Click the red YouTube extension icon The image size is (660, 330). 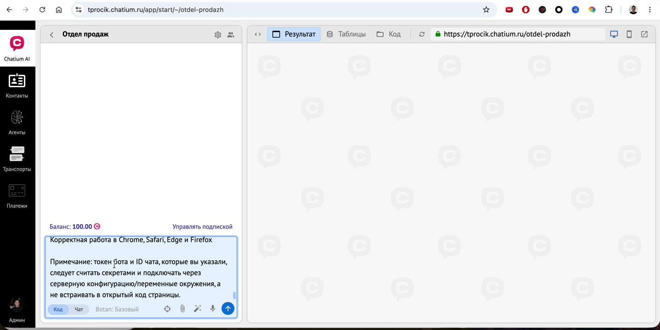pyautogui.click(x=509, y=10)
